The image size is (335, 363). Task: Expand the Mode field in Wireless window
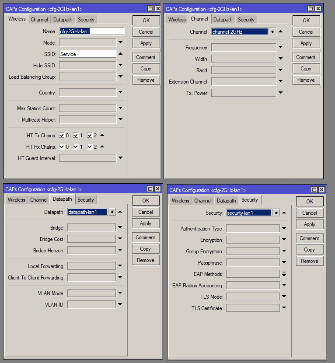click(x=120, y=42)
